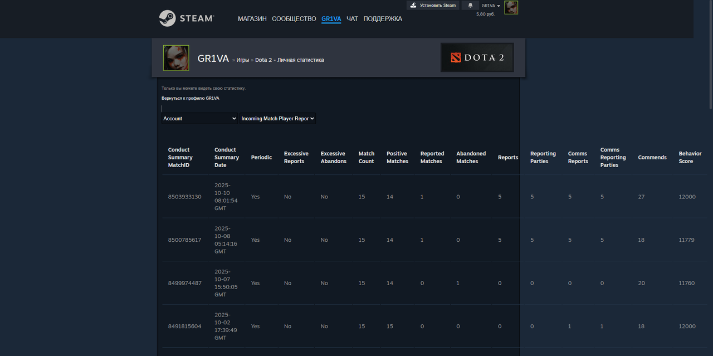The width and height of the screenshot is (713, 356).
Task: Click behavior score 11779
Action: coord(687,240)
